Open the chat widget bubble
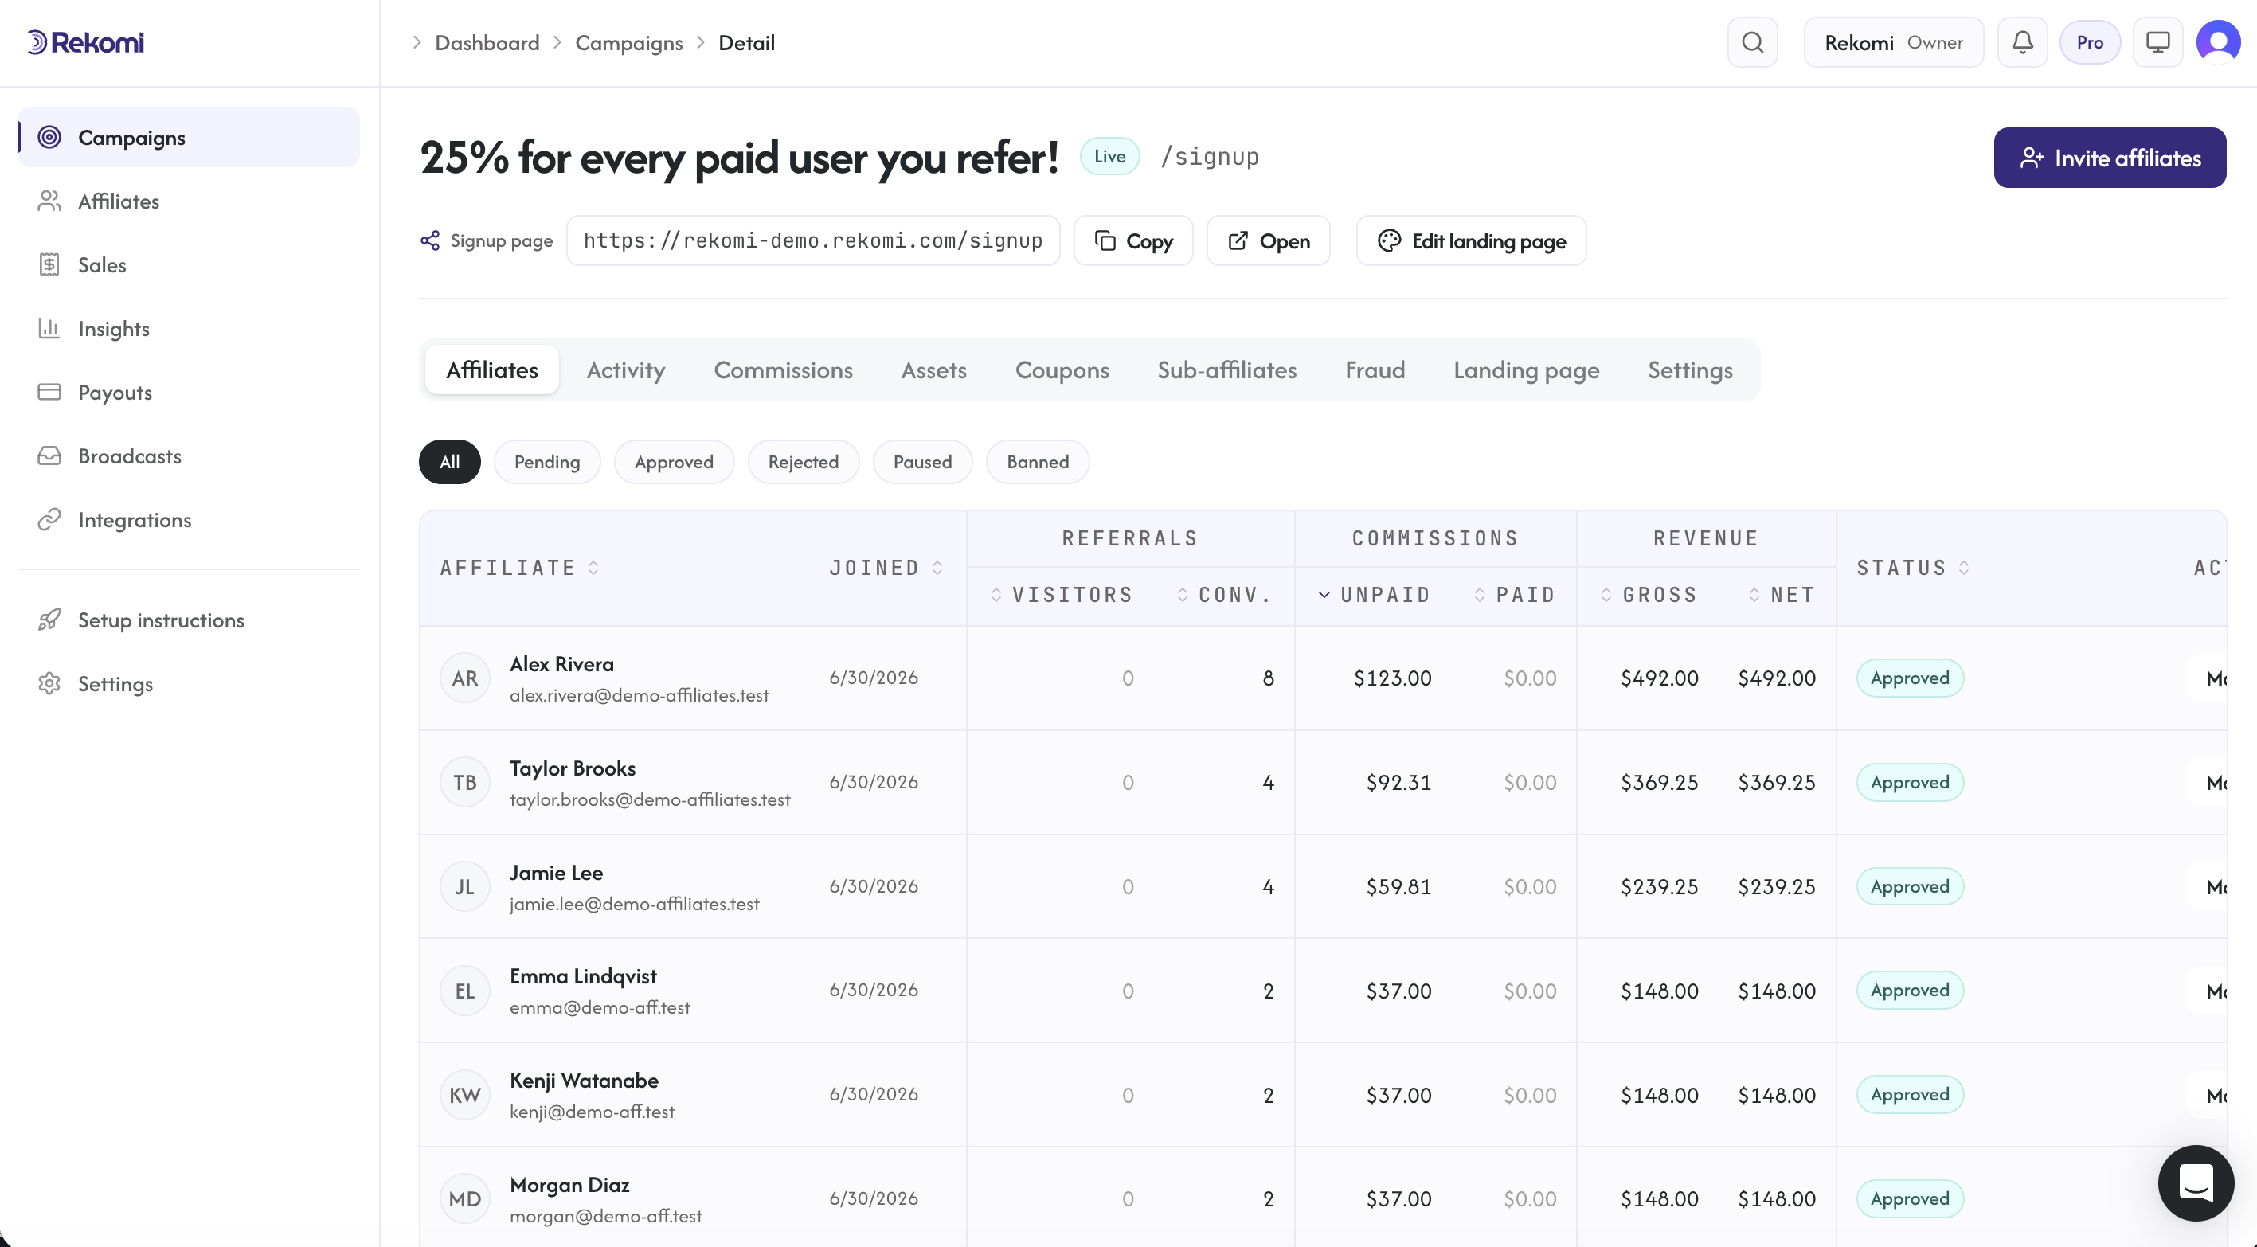2257x1247 pixels. [x=2196, y=1182]
